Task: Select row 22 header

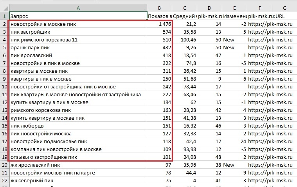Action: click(x=5, y=181)
